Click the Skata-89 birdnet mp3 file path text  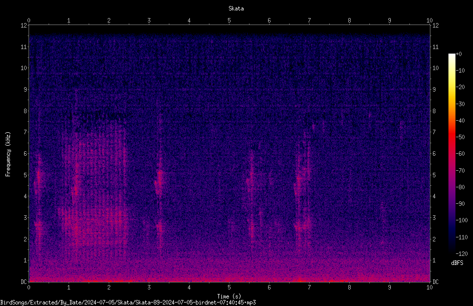[128, 302]
